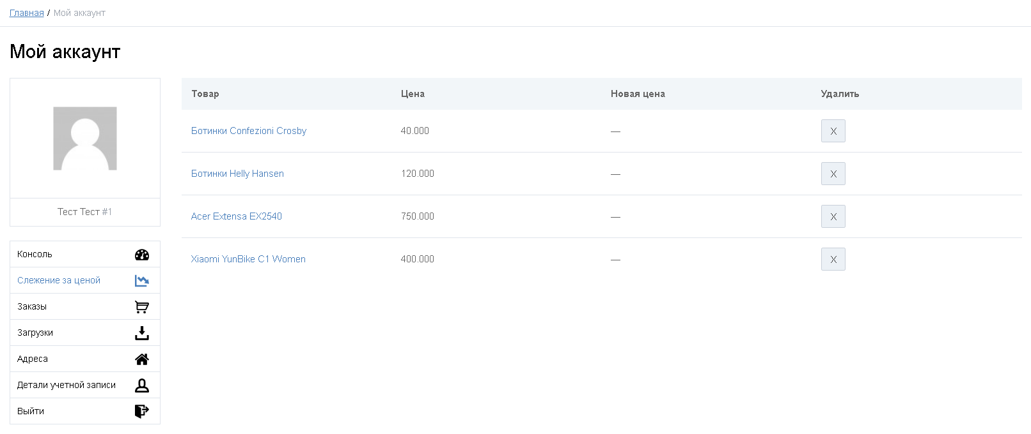Viewport: 1031px width, 434px height.
Task: Delete Xiaomi YunBike C1 Women from tracking
Action: (833, 259)
